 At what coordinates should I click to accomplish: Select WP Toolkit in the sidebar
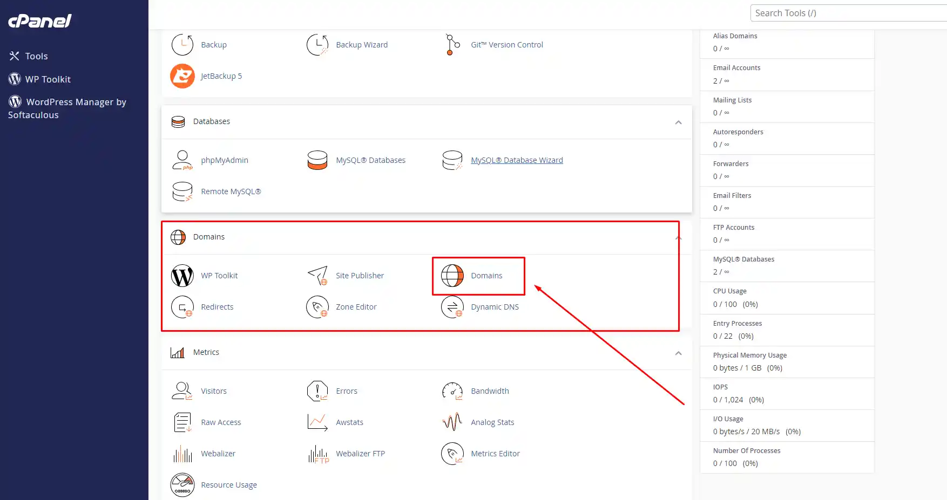pyautogui.click(x=48, y=79)
